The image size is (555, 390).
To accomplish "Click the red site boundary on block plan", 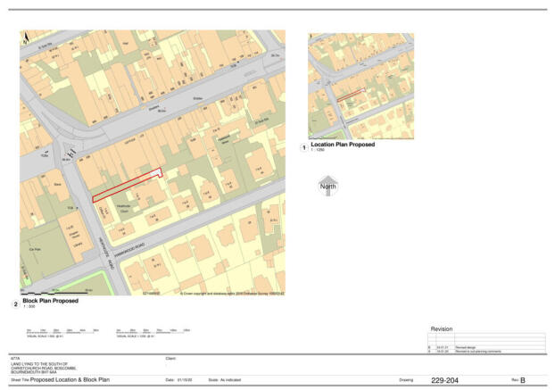I will pos(127,185).
